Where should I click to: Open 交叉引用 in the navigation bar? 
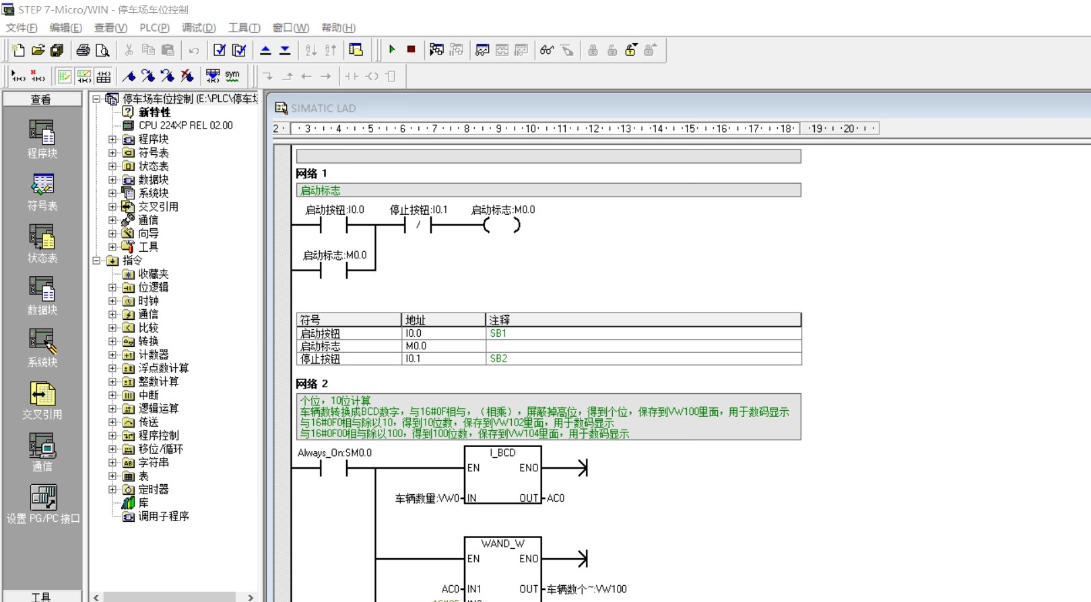coord(42,400)
